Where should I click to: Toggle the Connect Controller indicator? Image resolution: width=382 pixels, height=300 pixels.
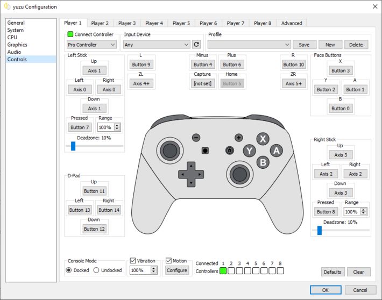pos(70,34)
